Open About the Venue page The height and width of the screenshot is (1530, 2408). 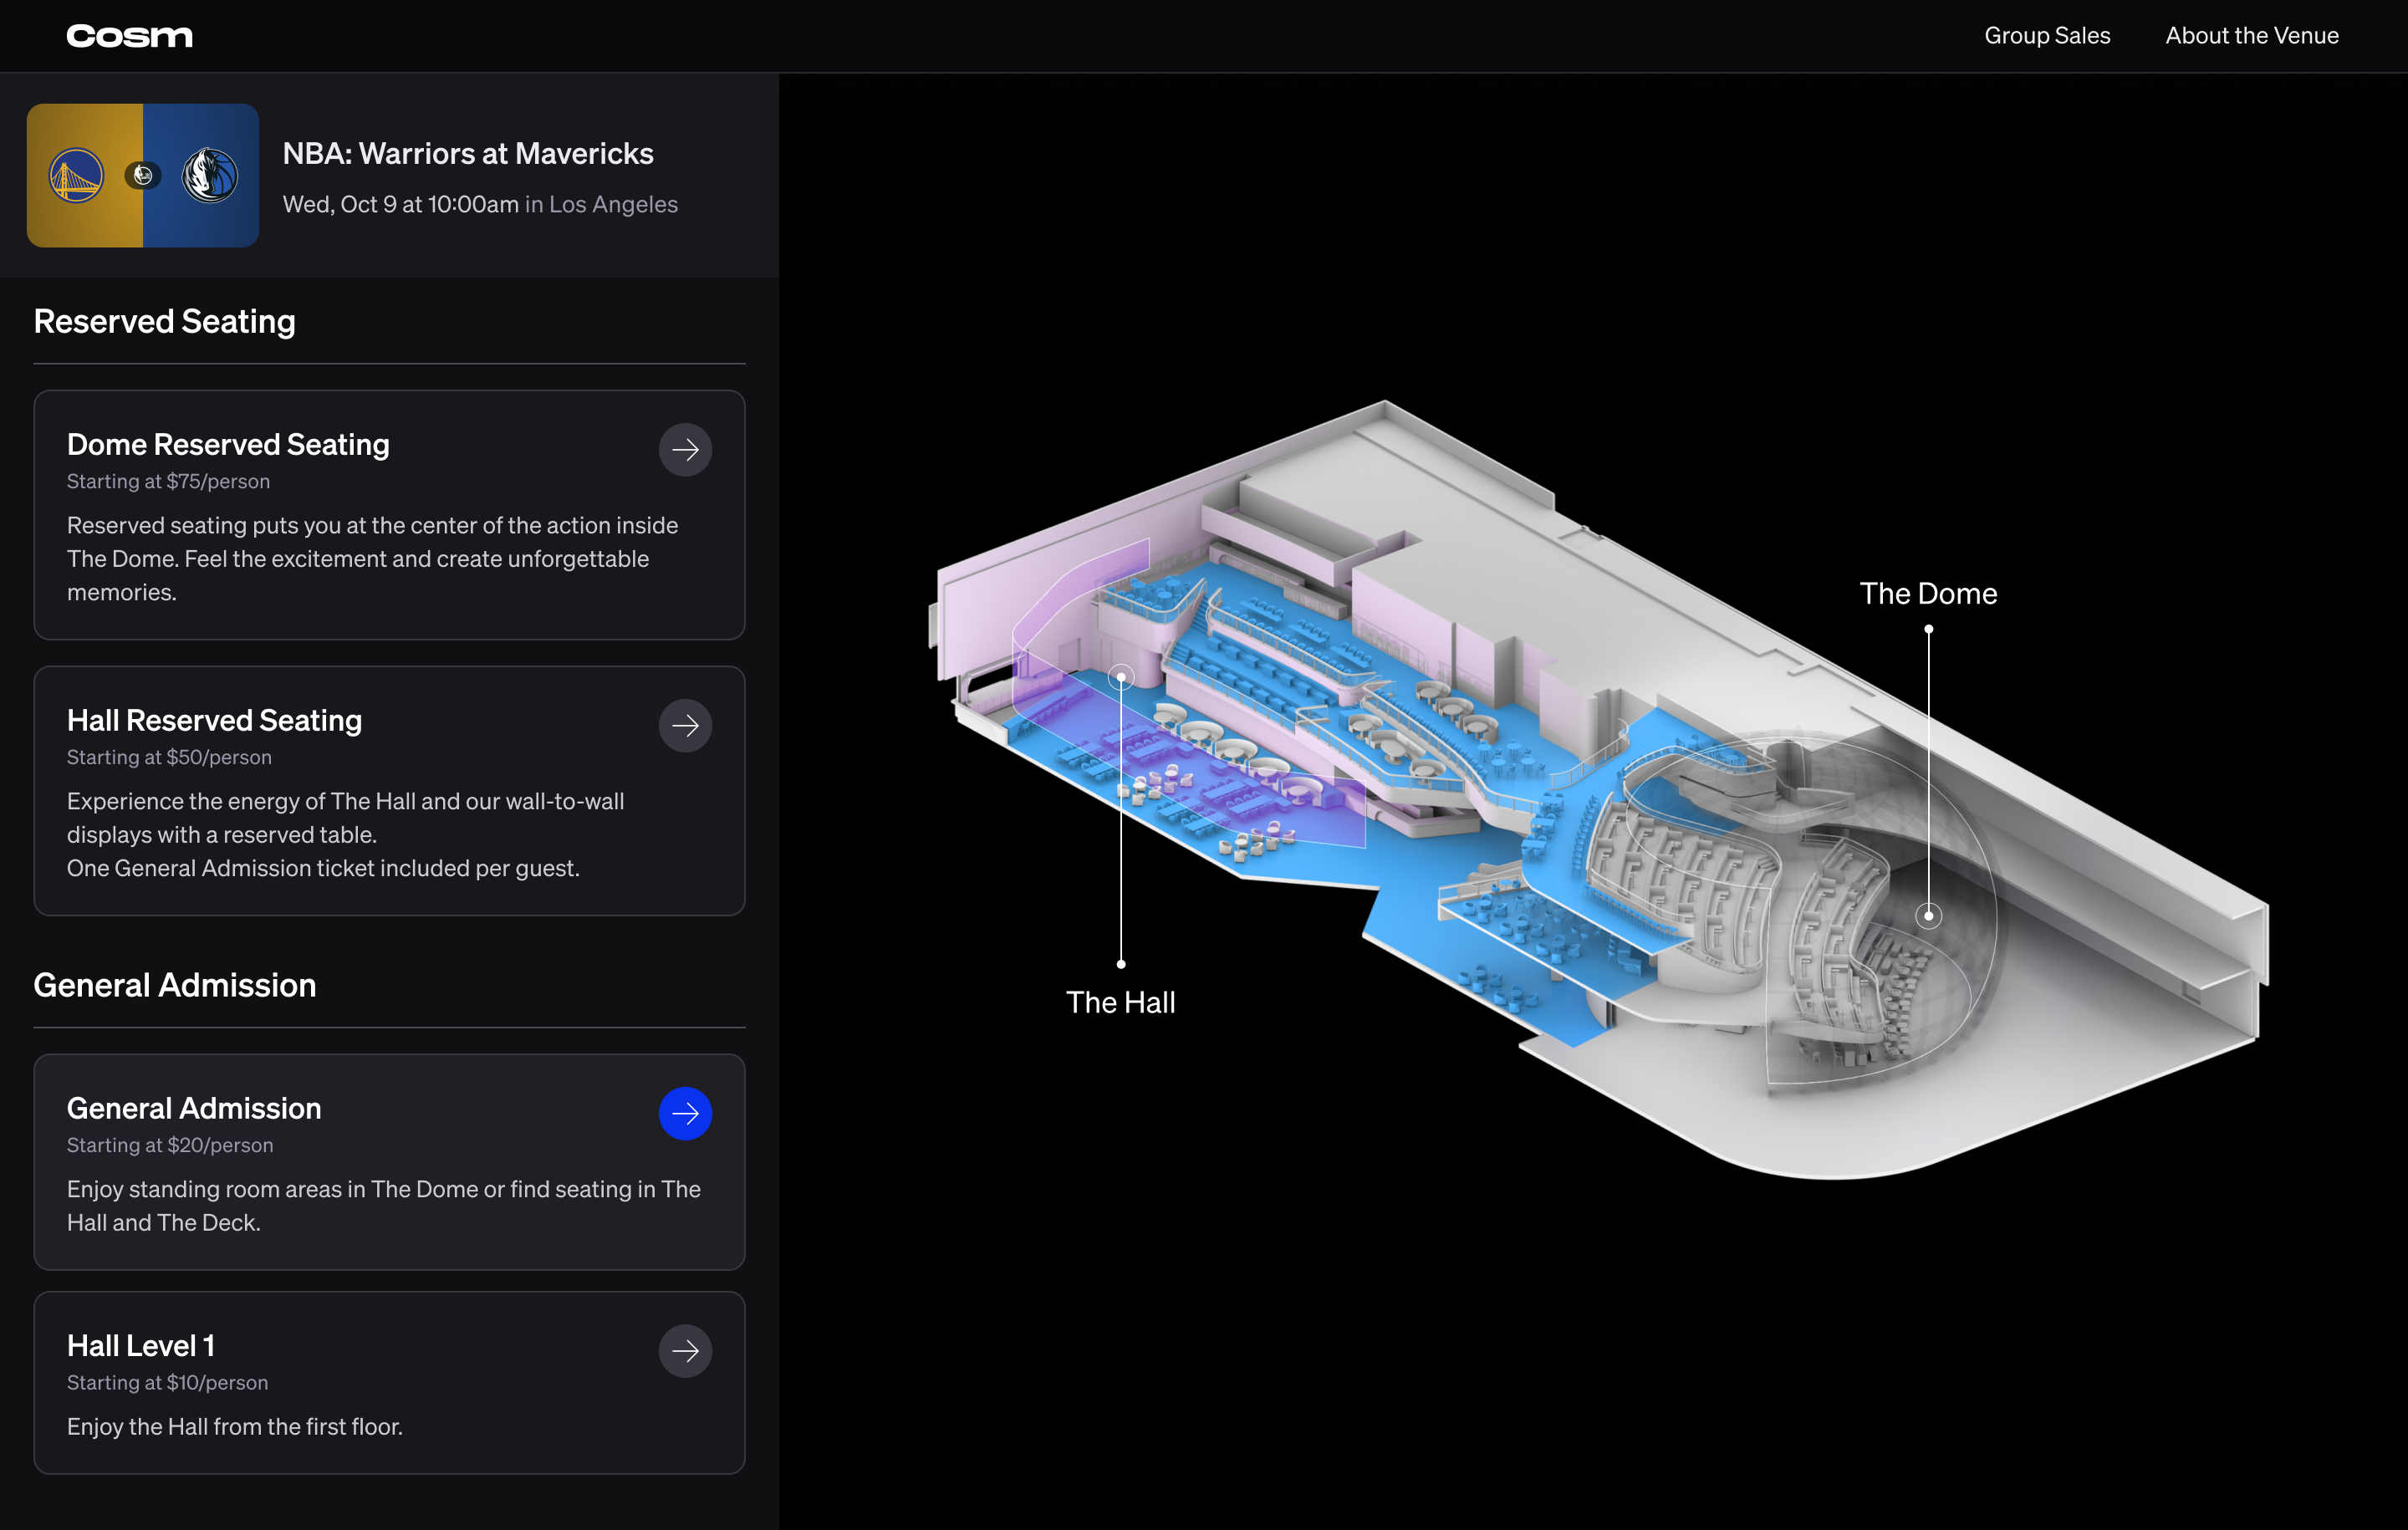point(2251,36)
